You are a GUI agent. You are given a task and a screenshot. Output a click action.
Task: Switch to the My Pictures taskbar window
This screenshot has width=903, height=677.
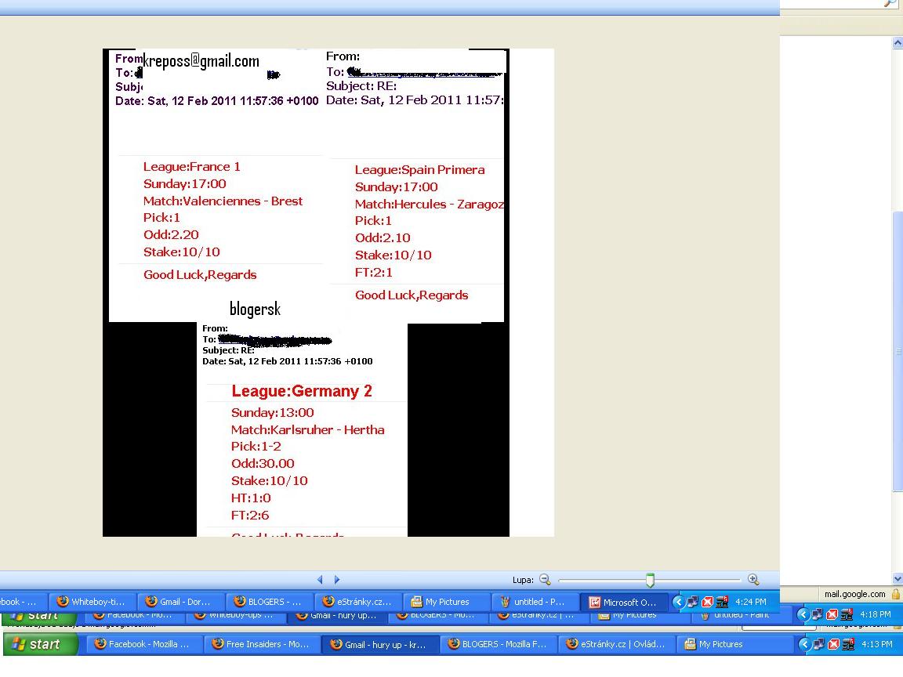click(445, 602)
